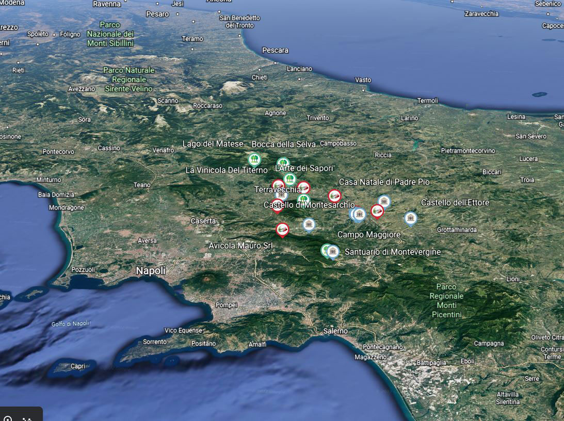Select the Pescara city label
The height and width of the screenshot is (421, 564).
[x=275, y=51]
